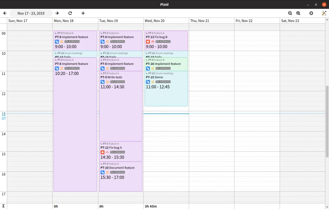This screenshot has height=209, width=329.
Task: Click the blue task icon on PT-9
Action: [x=102, y=82]
